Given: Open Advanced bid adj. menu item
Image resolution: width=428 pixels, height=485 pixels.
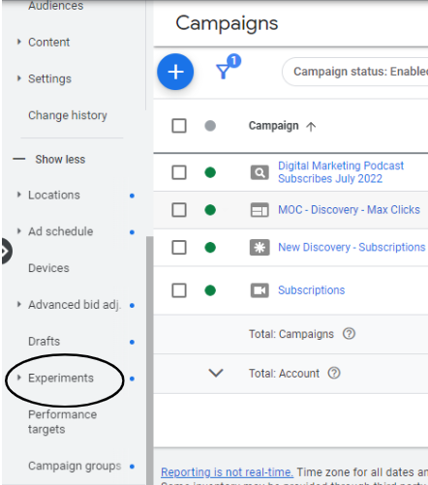Looking at the screenshot, I should click(x=75, y=305).
